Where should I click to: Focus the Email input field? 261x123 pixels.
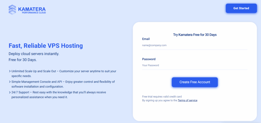pyautogui.click(x=195, y=45)
